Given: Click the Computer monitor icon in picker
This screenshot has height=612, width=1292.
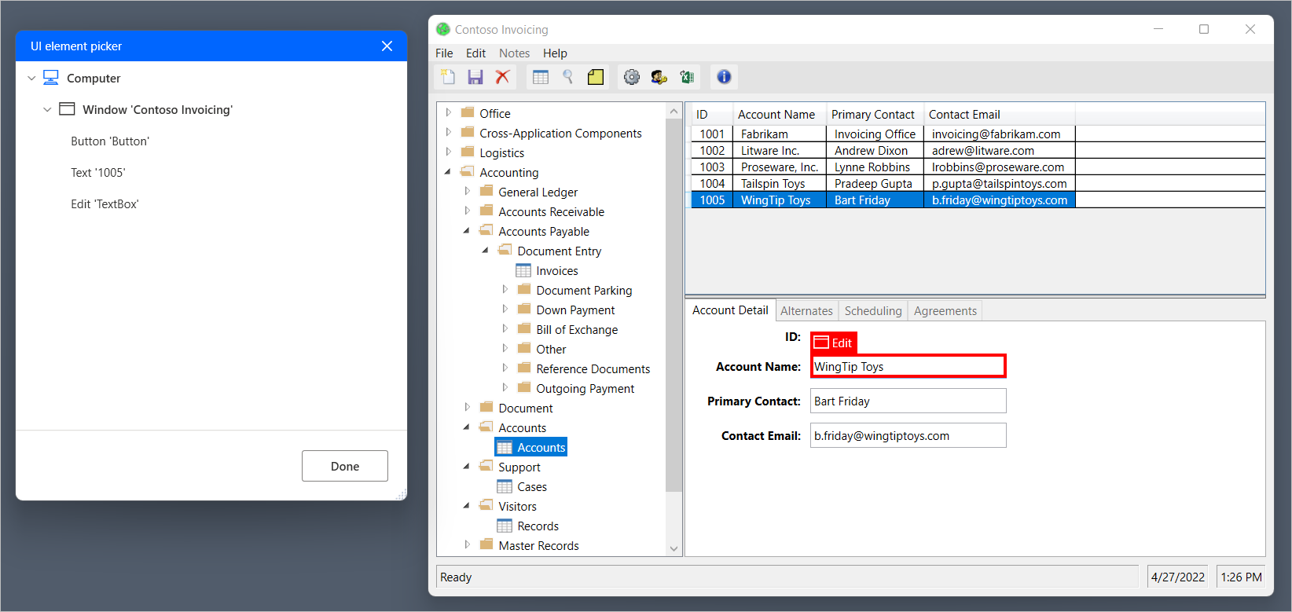Looking at the screenshot, I should [51, 78].
